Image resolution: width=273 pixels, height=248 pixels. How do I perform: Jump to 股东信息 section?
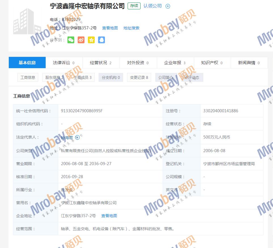click(x=54, y=77)
